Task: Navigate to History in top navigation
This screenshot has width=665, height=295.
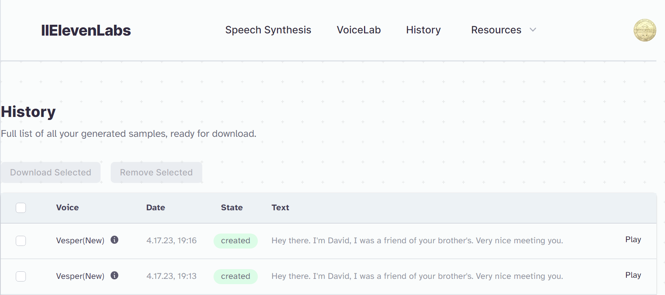Action: pos(423,30)
